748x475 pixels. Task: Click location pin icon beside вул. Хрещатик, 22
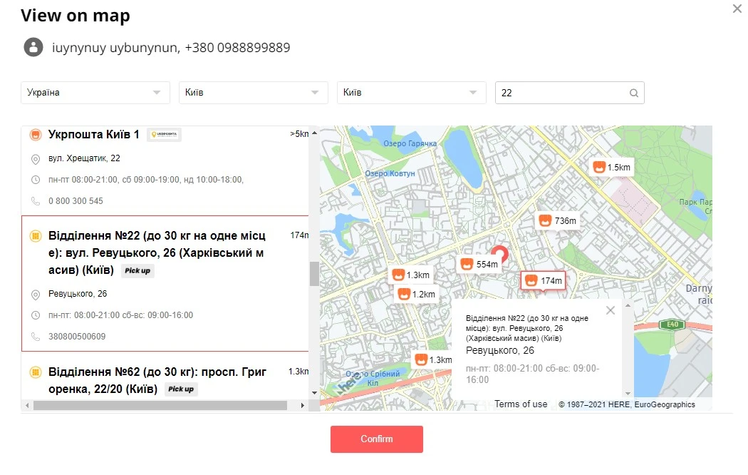tap(36, 159)
